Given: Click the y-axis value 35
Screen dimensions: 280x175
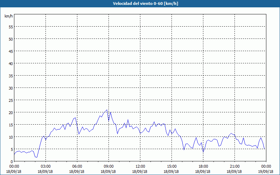Looking at the screenshot, I should click(11, 76).
